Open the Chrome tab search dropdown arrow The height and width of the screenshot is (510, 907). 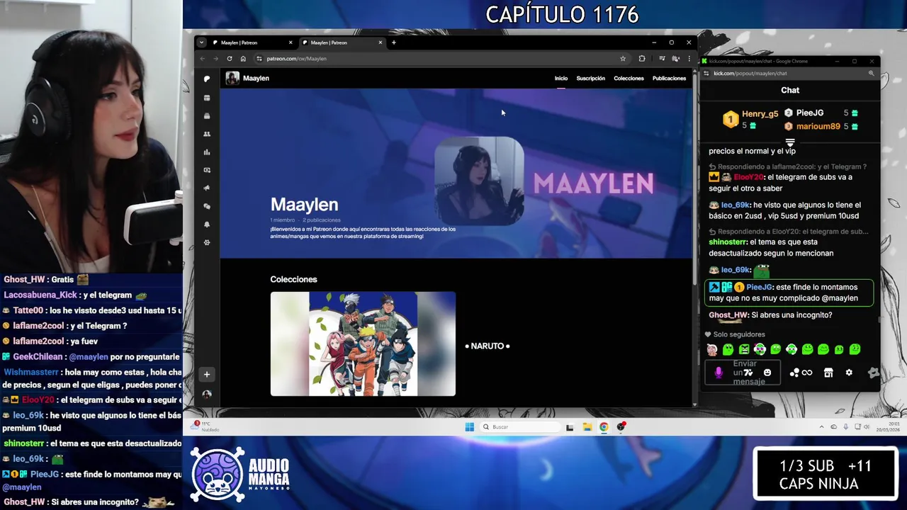201,42
